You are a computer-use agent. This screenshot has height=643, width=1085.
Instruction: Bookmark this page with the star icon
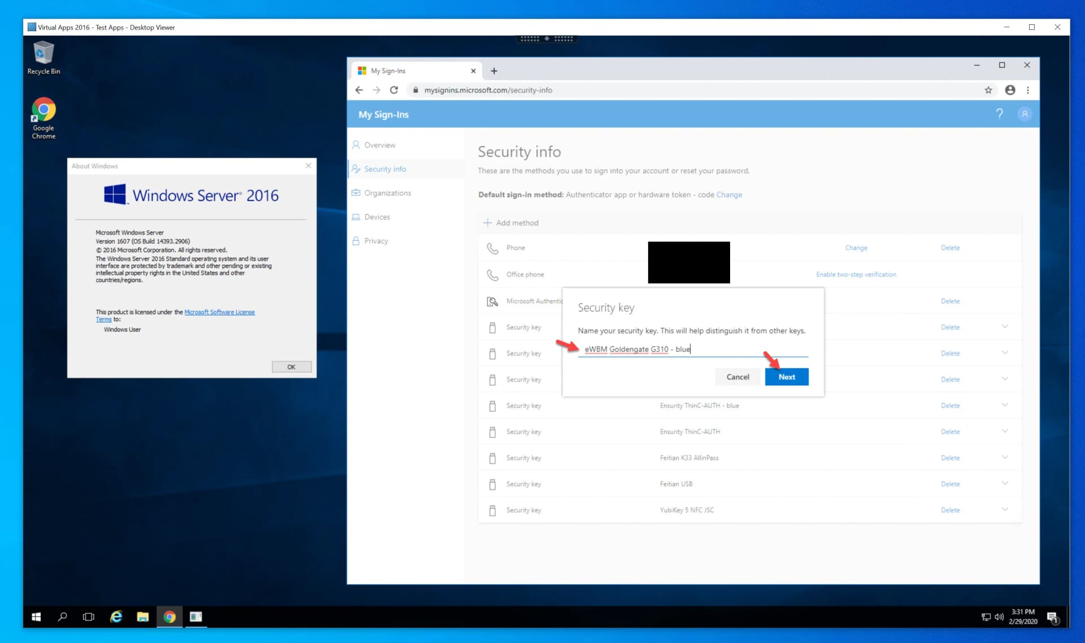coord(988,90)
